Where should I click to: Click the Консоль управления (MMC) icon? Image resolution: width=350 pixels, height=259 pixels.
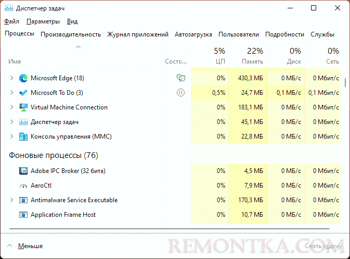[23, 137]
